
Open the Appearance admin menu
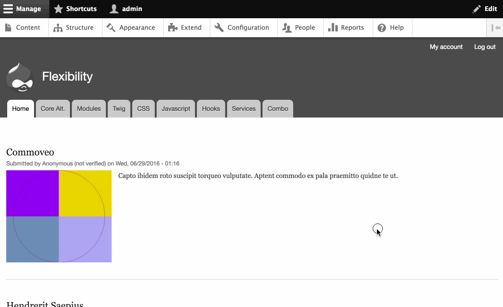click(133, 28)
